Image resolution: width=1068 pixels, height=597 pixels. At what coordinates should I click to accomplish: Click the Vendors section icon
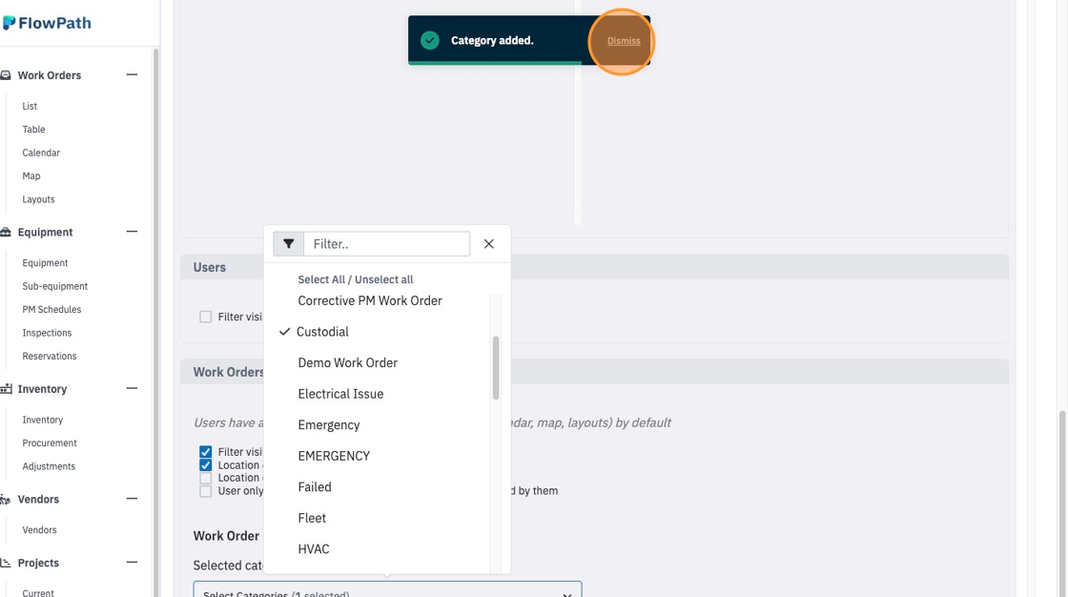[x=6, y=500]
